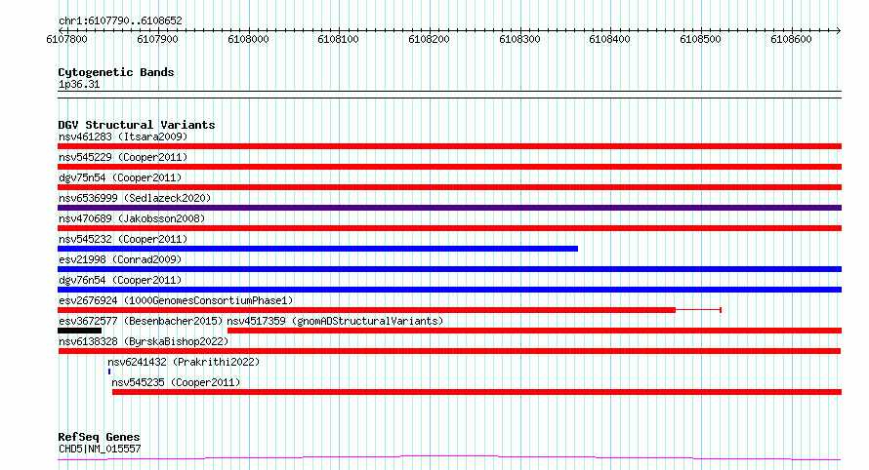Select the tiny blue marker for nsv6241432
Screen dimensions: 869x470
click(109, 372)
